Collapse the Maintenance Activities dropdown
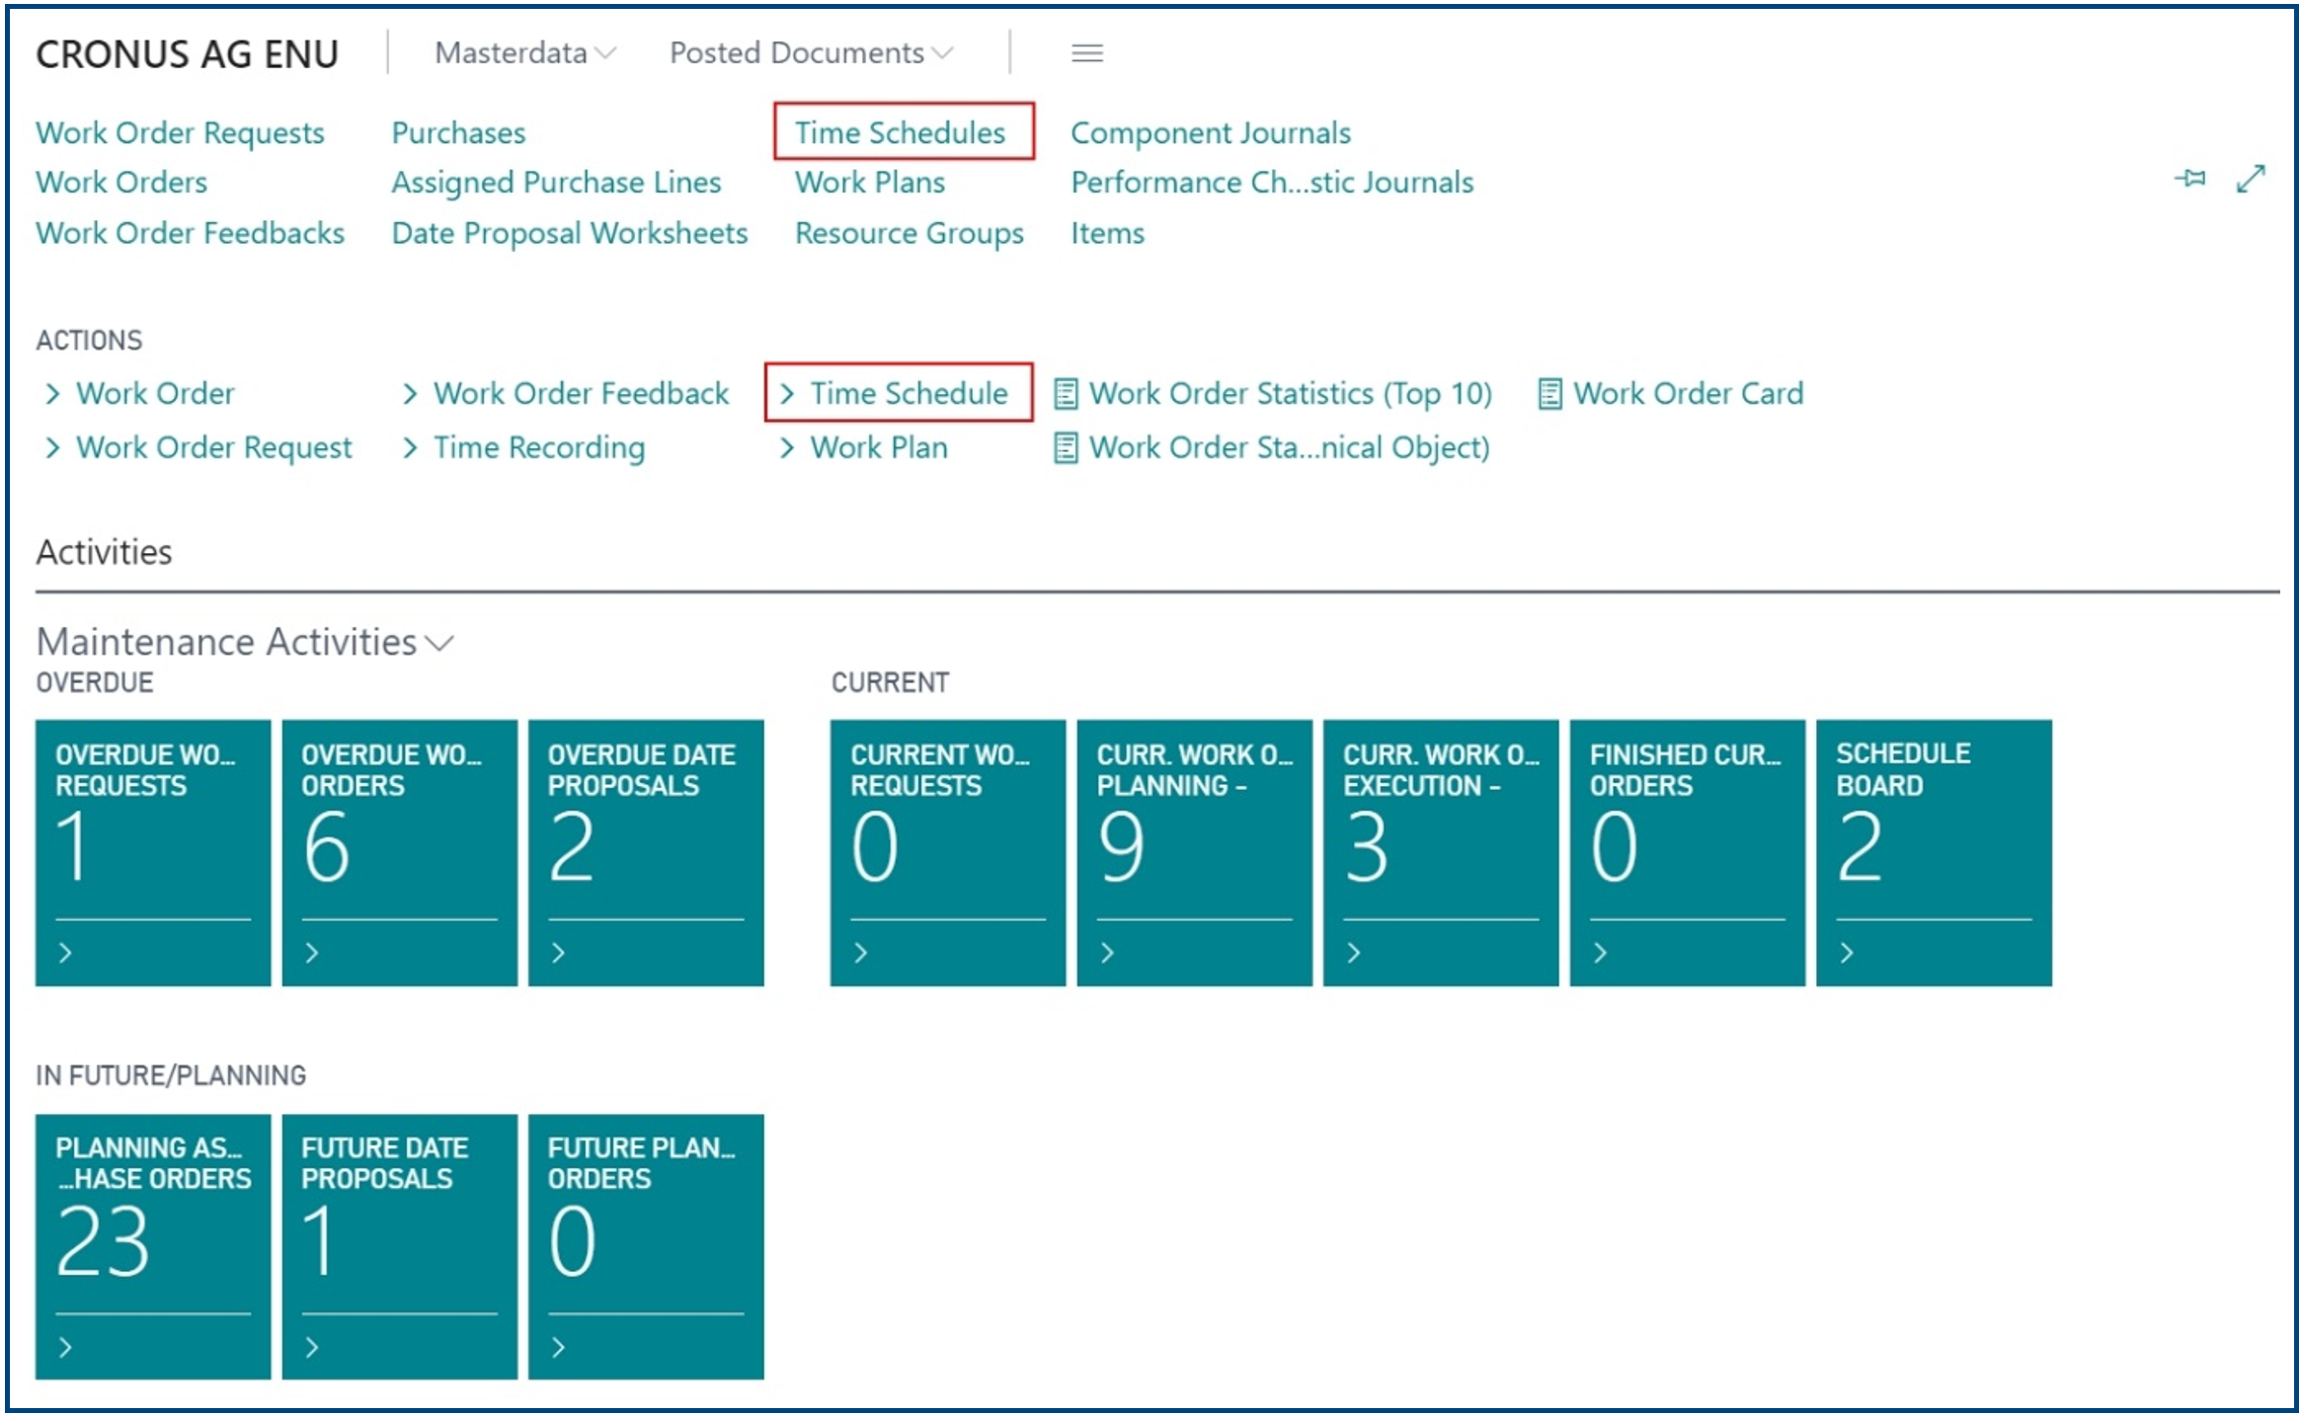The image size is (2301, 1415). [x=245, y=643]
